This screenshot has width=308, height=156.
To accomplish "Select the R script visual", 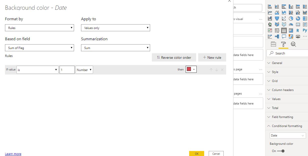I will tap(298, 30).
